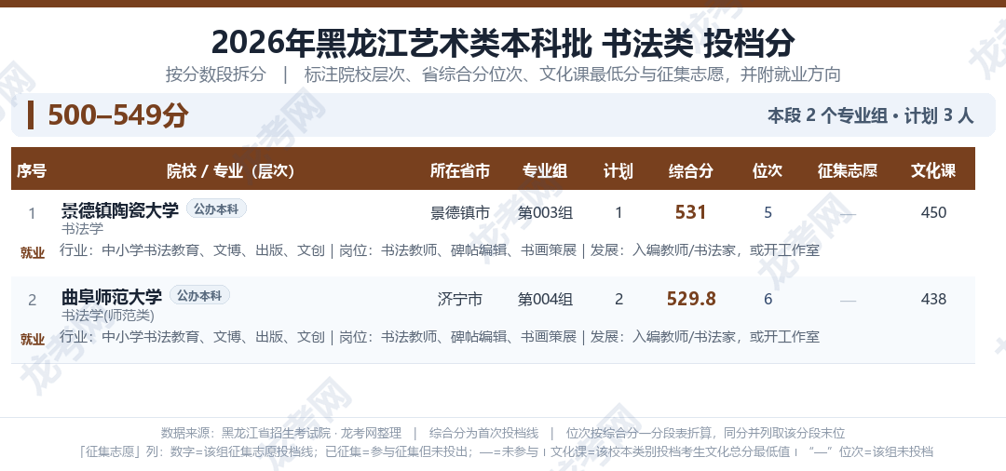Click the employment description in the 景德镇陶瓷大学 row

(x=440, y=249)
